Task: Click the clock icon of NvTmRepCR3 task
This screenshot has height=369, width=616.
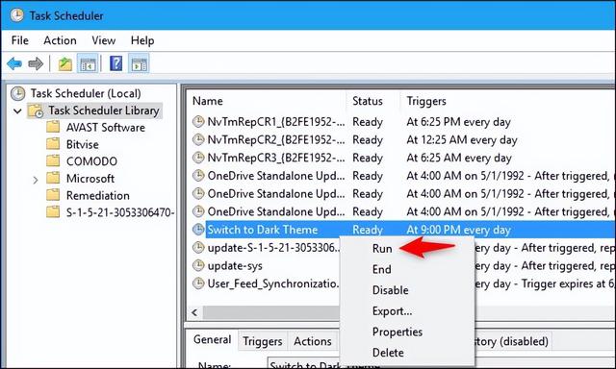Action: point(198,158)
